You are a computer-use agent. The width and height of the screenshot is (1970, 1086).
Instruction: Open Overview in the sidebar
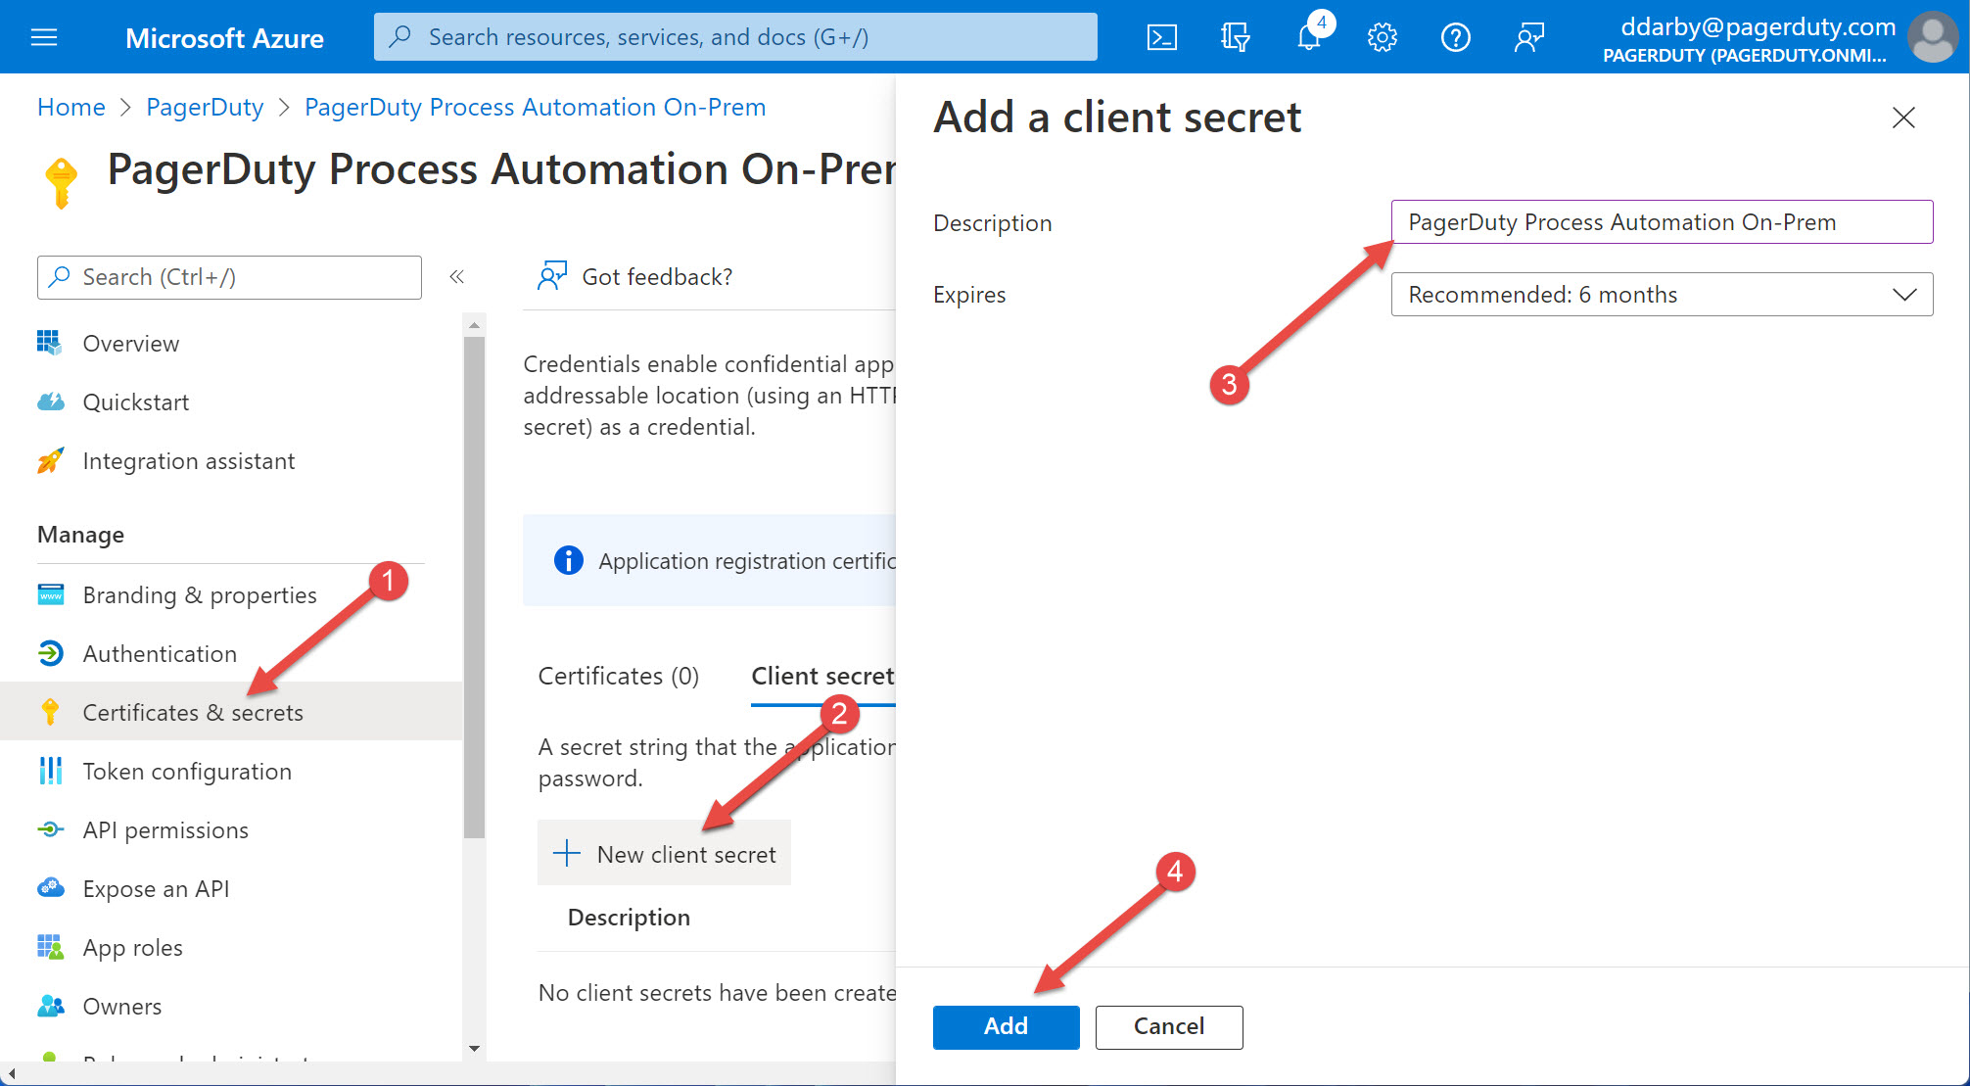coord(131,343)
